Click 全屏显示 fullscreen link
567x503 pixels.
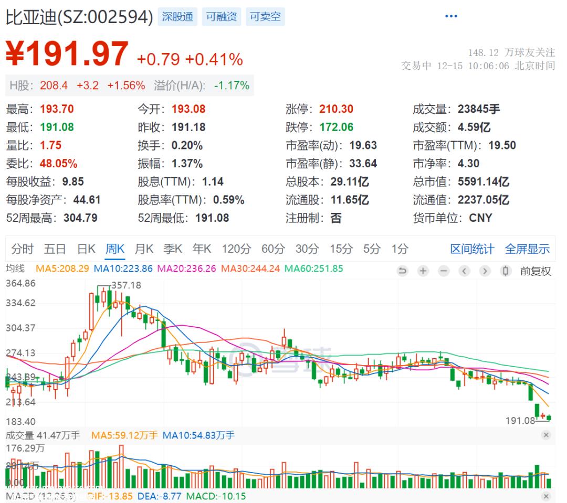(527, 249)
